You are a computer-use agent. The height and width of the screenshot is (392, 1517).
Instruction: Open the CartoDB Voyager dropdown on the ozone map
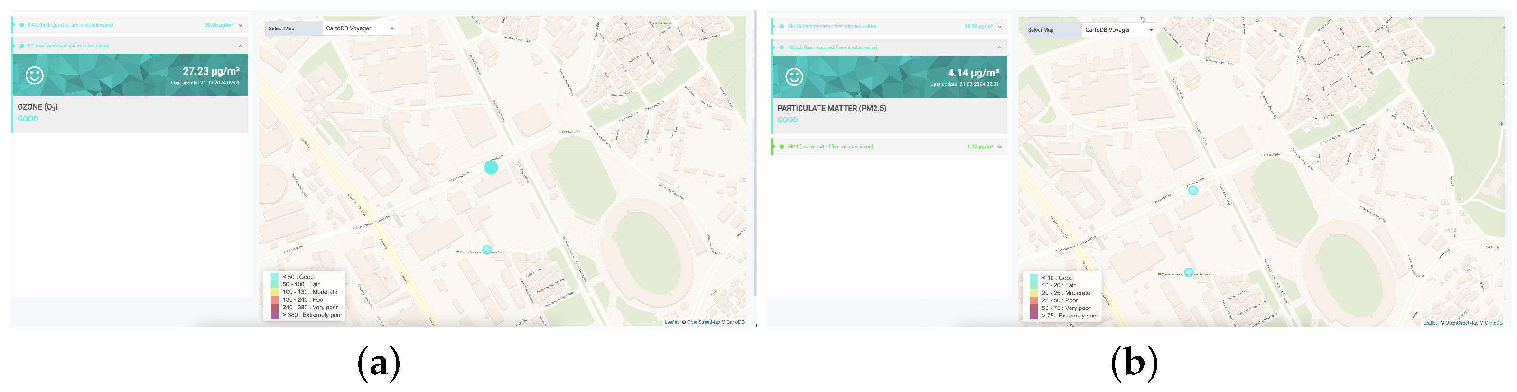click(x=359, y=28)
